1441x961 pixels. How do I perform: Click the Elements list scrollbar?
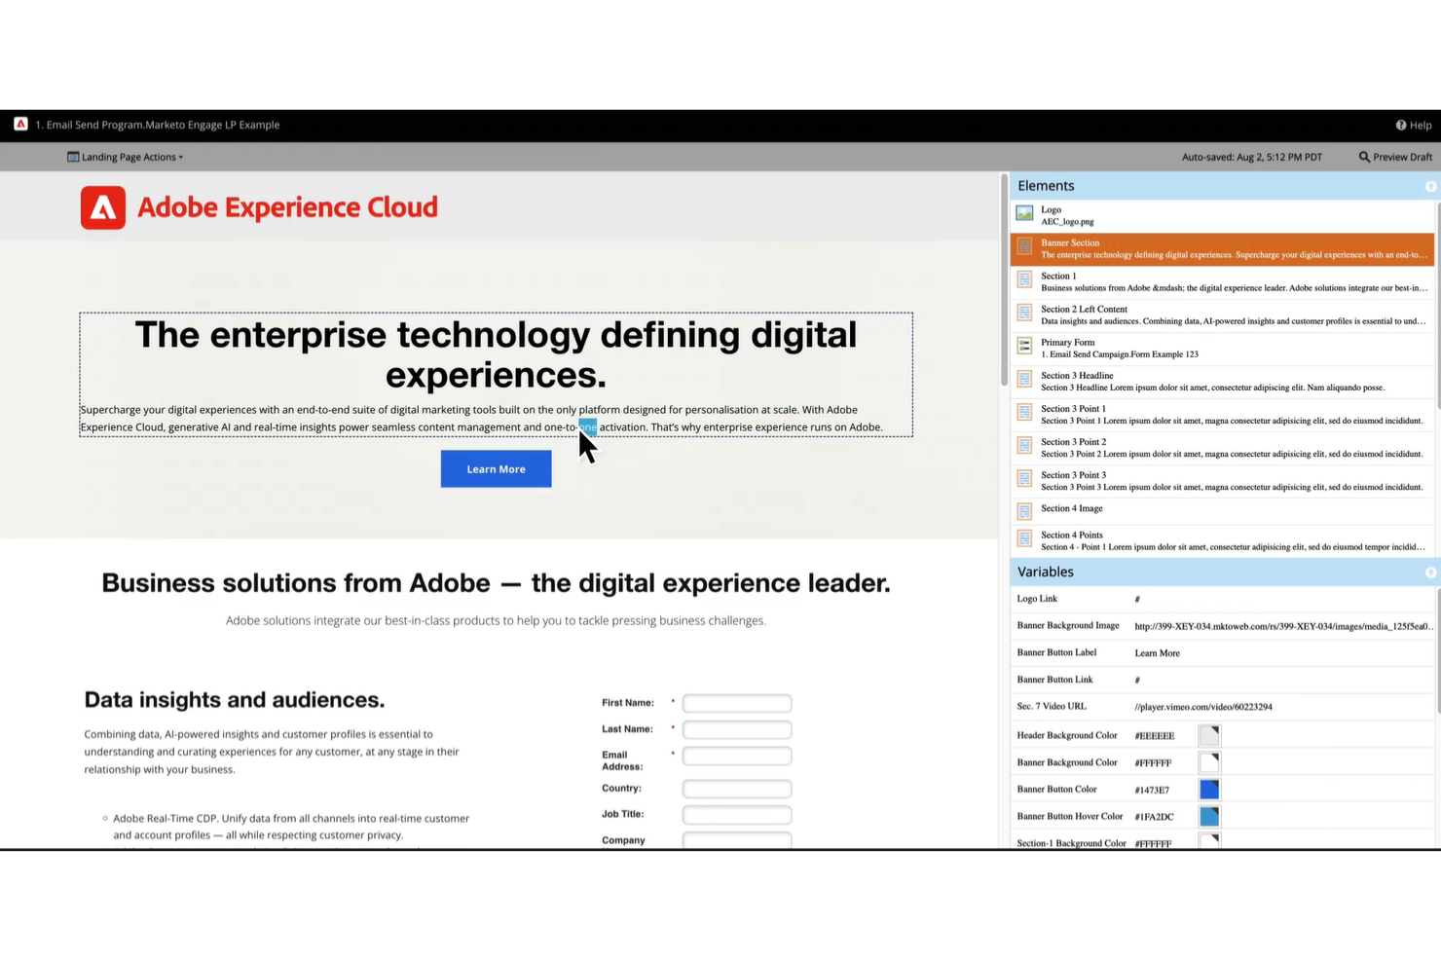tap(1438, 307)
